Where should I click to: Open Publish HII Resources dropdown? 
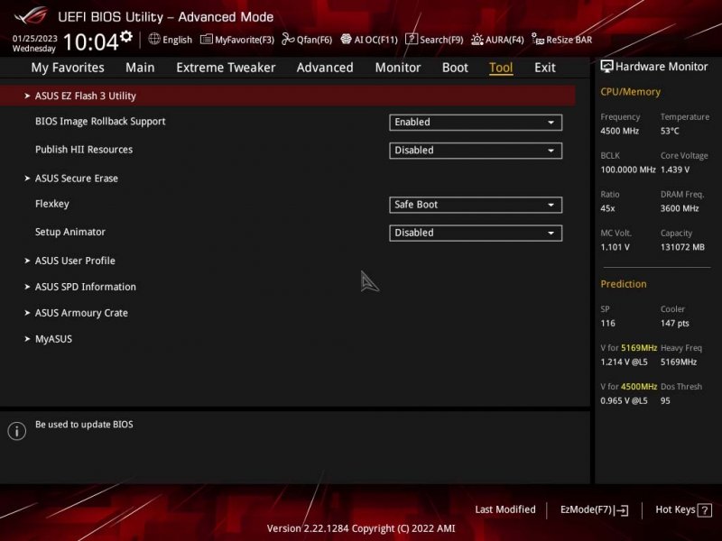point(476,151)
